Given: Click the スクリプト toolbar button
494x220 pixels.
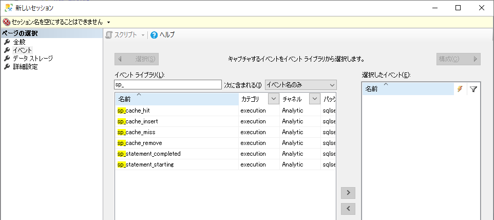Looking at the screenshot, I should pyautogui.click(x=121, y=35).
